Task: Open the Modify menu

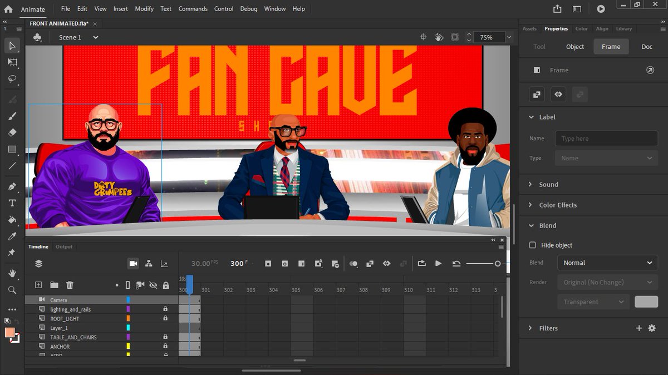Action: (144, 9)
